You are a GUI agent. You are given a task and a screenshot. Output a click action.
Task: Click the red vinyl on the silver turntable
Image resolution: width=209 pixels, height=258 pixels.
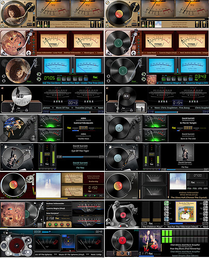tap(17, 246)
